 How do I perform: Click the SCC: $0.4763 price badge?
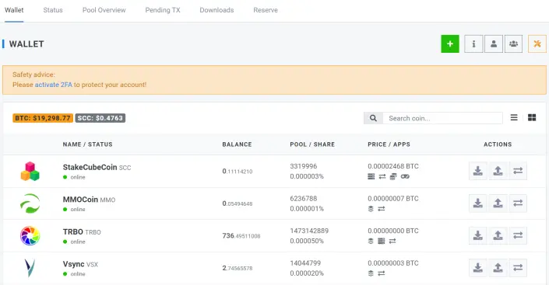(100, 118)
